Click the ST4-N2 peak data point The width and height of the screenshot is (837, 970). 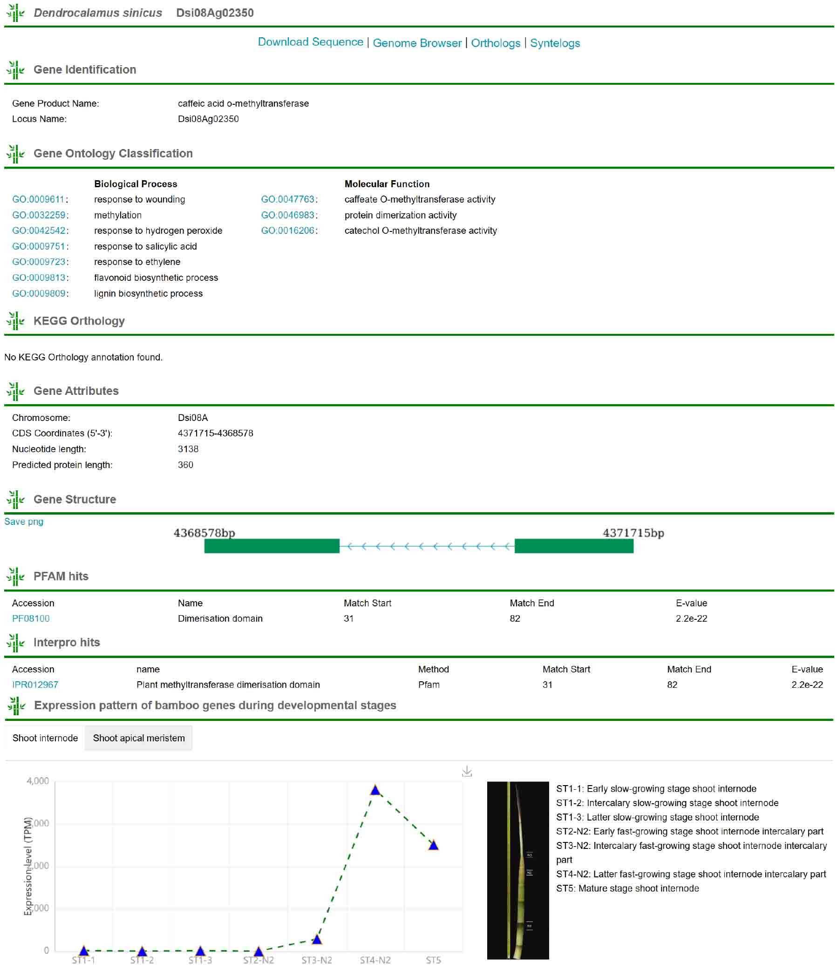[375, 790]
